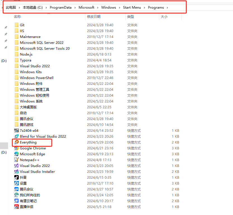
Task: Select the Visual Studio 2022 shortcut icon
Action: [17, 166]
